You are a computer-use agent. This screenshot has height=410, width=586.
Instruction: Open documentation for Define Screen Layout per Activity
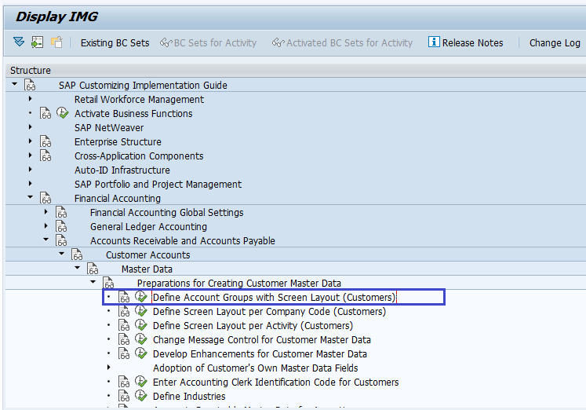pyautogui.click(x=124, y=325)
